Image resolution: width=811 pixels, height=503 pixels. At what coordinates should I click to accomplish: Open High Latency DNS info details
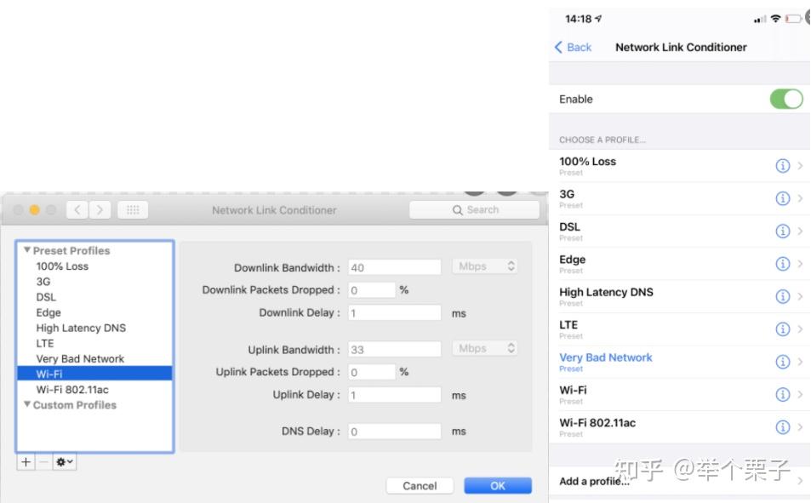(x=783, y=296)
